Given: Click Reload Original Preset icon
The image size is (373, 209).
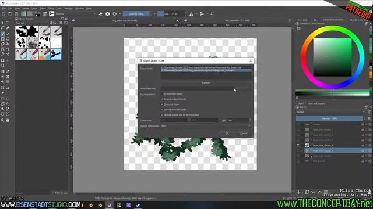Looking at the screenshot, I should [x=115, y=14].
